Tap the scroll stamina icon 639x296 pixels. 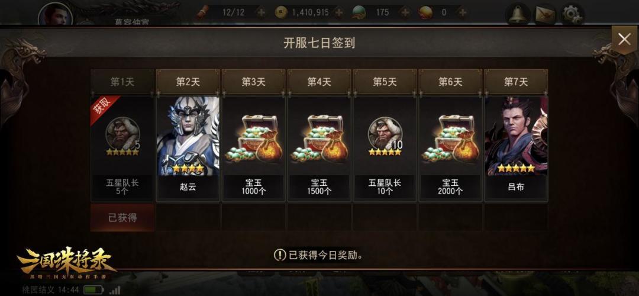pos(202,12)
